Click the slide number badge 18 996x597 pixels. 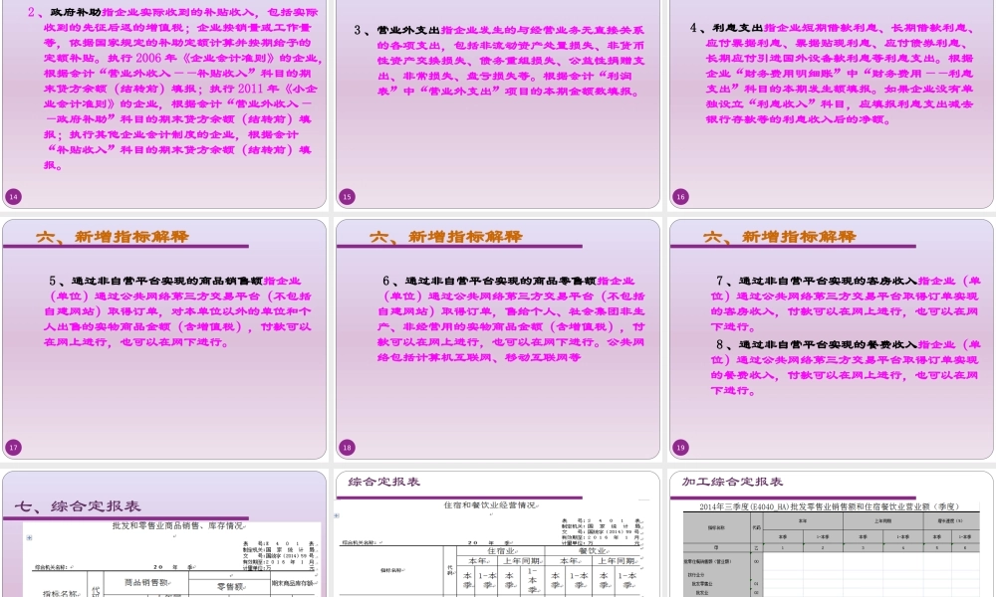coord(347,448)
